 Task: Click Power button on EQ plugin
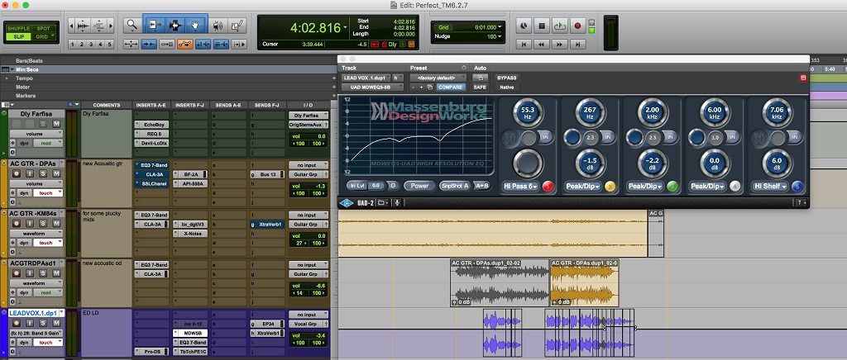point(419,186)
